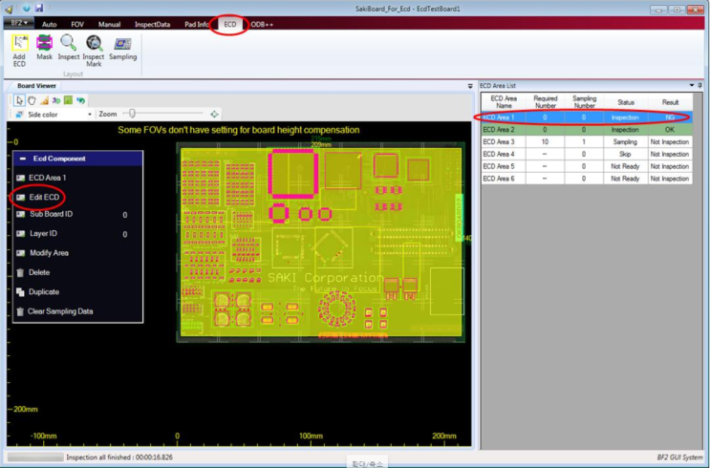Click the Add ECD tool icon

coord(19,43)
